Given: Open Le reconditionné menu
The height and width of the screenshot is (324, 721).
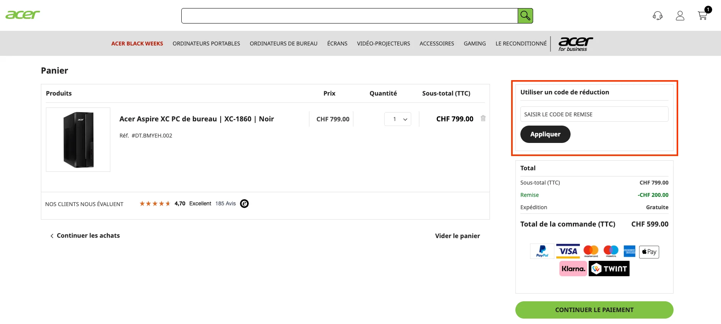Looking at the screenshot, I should pos(521,44).
